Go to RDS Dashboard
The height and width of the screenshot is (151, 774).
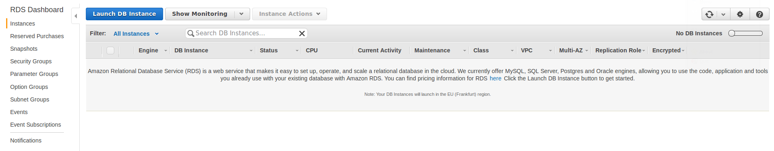click(37, 10)
